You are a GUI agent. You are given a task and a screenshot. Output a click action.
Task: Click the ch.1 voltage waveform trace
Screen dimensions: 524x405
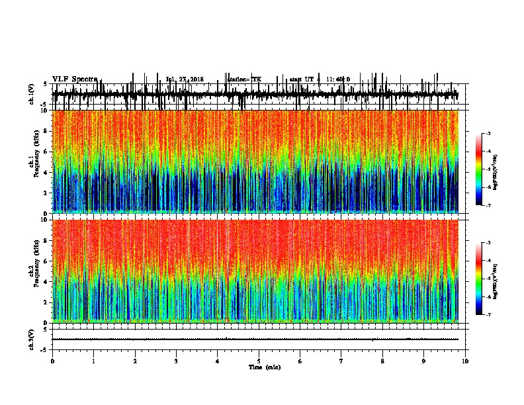255,95
